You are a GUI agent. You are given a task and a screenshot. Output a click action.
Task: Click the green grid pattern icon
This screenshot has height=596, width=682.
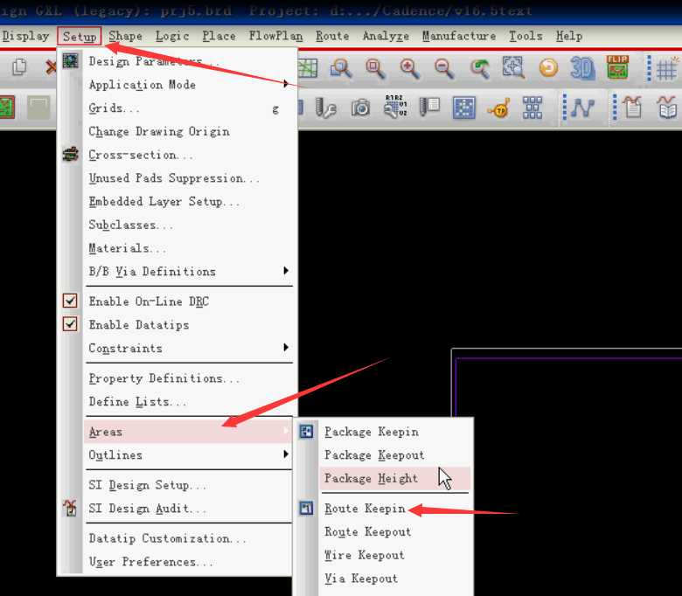(x=308, y=68)
